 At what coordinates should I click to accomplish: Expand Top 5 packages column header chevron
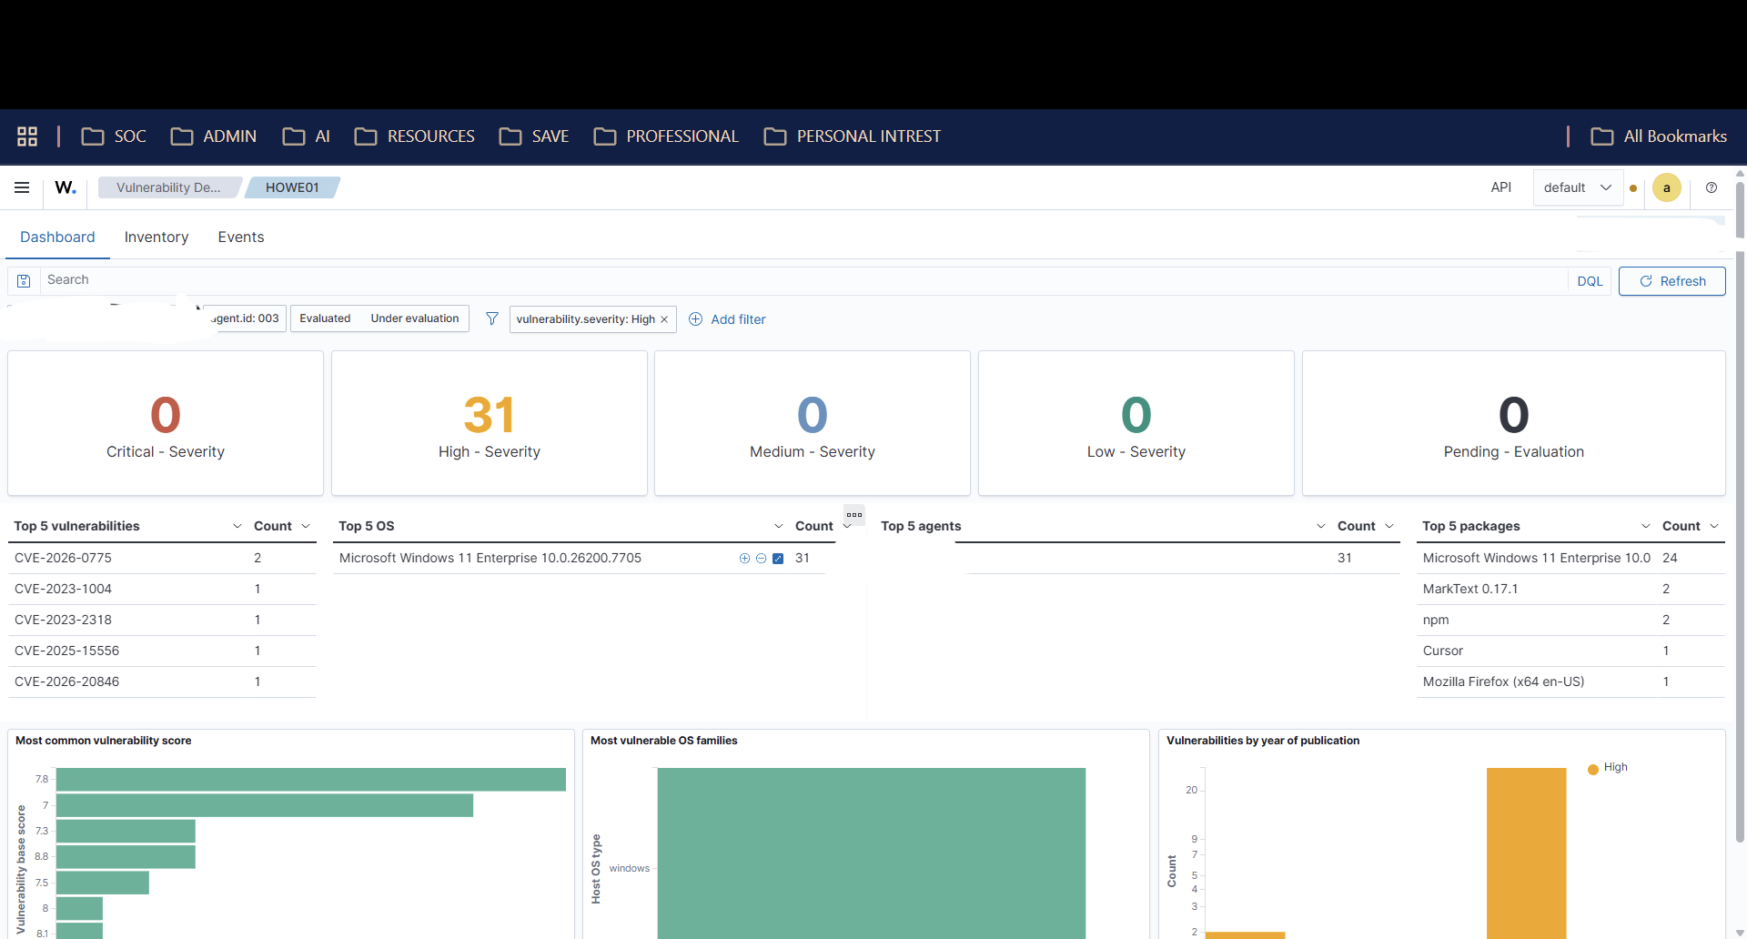point(1645,526)
